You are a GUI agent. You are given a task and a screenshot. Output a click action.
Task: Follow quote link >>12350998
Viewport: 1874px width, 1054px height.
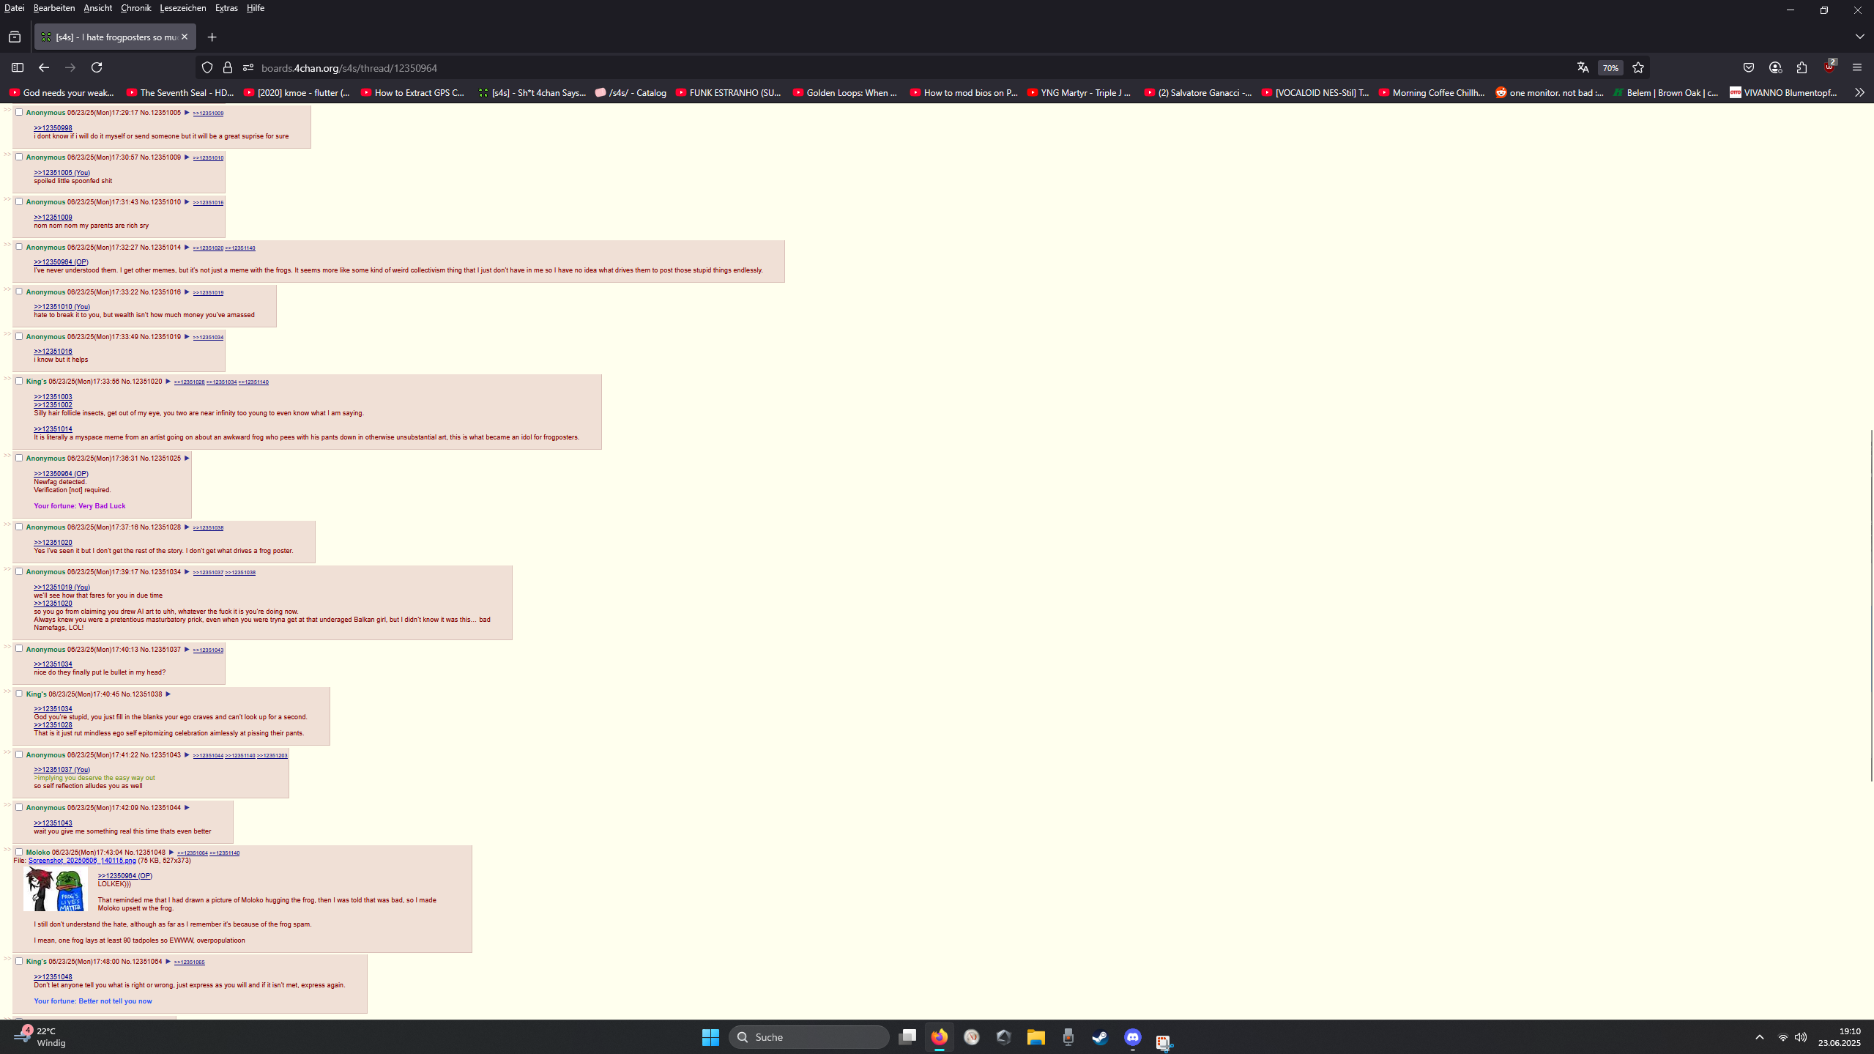tap(53, 128)
